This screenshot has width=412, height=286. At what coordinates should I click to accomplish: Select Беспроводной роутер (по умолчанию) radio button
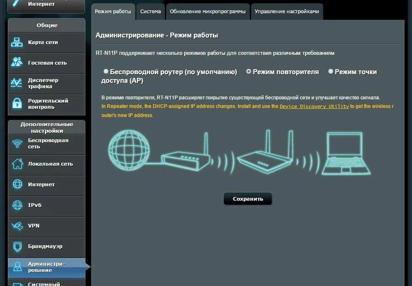pos(106,71)
